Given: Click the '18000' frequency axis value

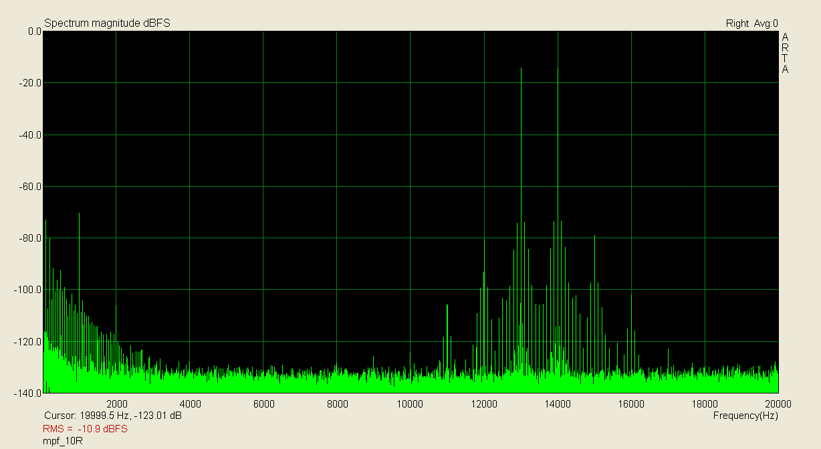Looking at the screenshot, I should [704, 403].
